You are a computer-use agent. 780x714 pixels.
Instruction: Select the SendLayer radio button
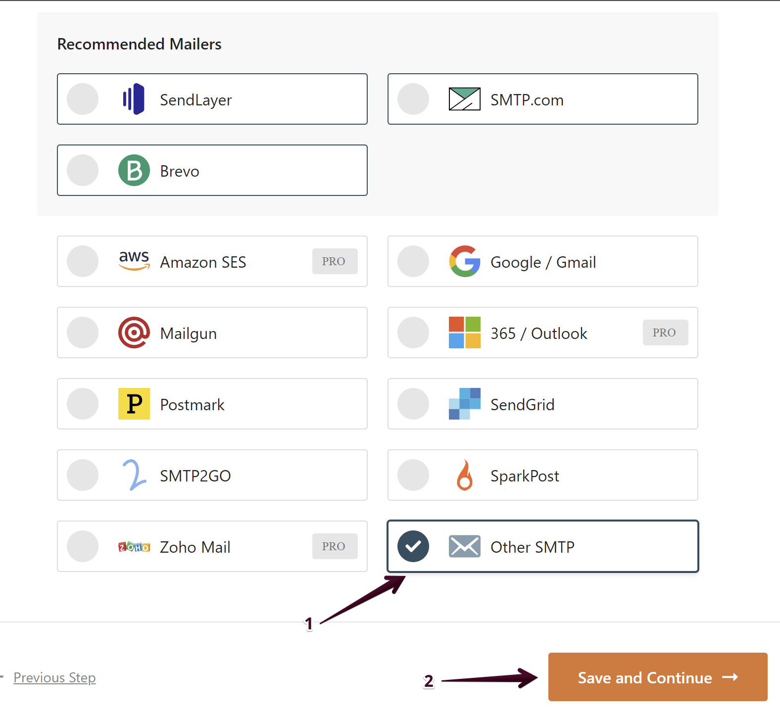[x=83, y=99]
